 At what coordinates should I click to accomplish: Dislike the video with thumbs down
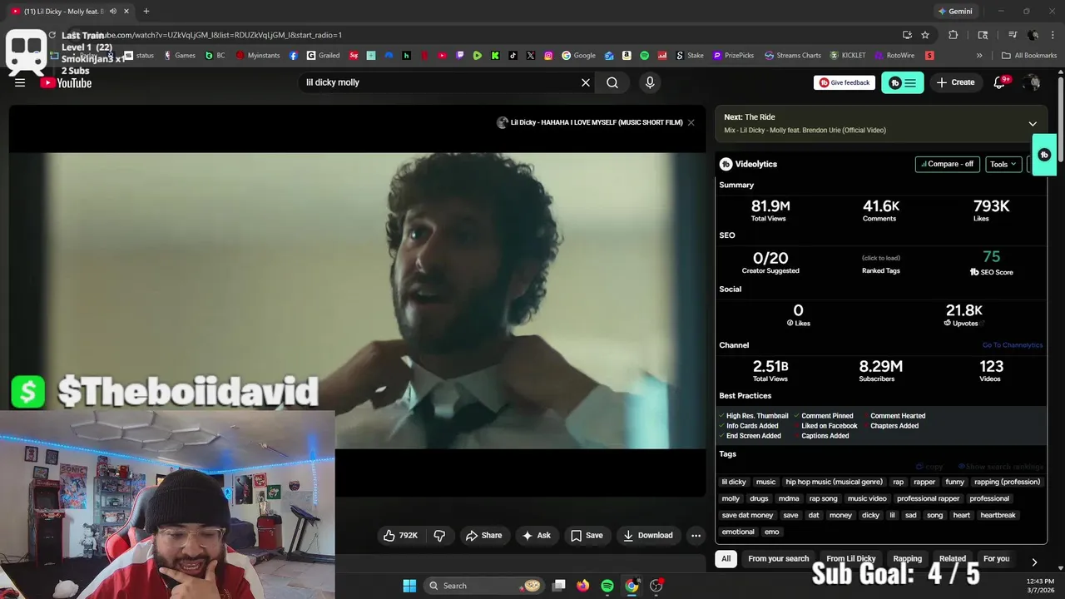click(x=439, y=535)
